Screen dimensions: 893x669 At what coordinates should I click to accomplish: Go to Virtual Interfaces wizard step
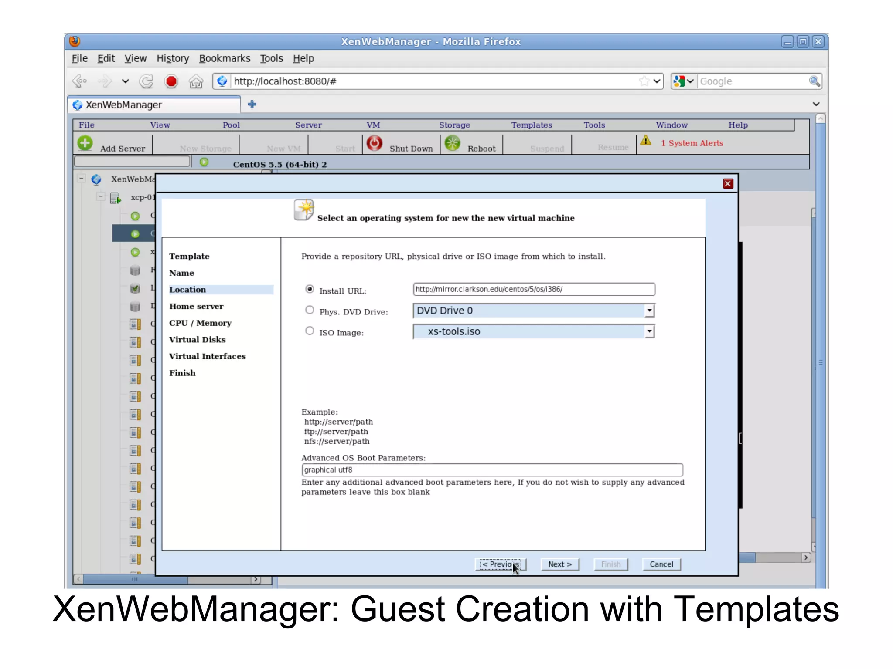tap(208, 356)
